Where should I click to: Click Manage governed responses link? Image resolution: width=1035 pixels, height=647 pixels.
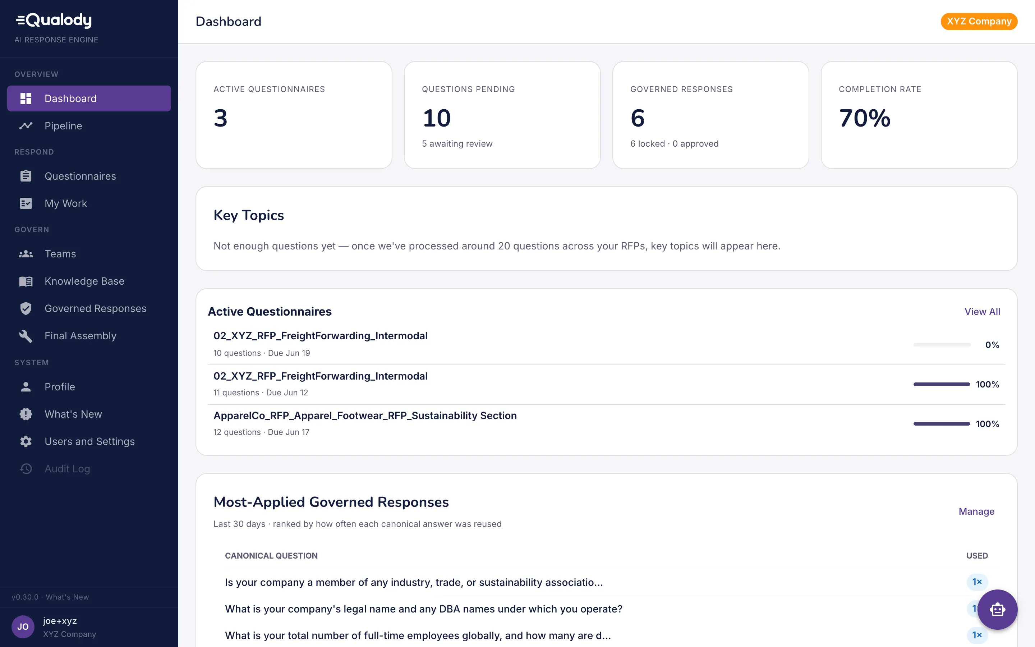tap(976, 511)
